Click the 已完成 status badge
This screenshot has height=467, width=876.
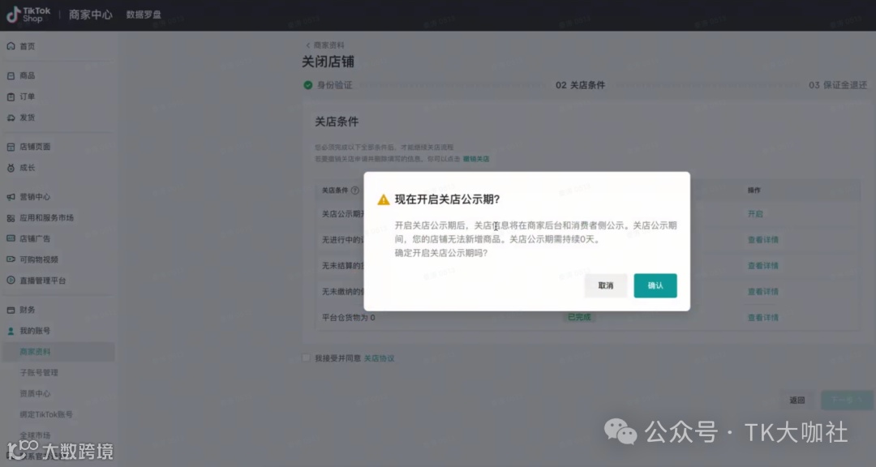click(579, 317)
